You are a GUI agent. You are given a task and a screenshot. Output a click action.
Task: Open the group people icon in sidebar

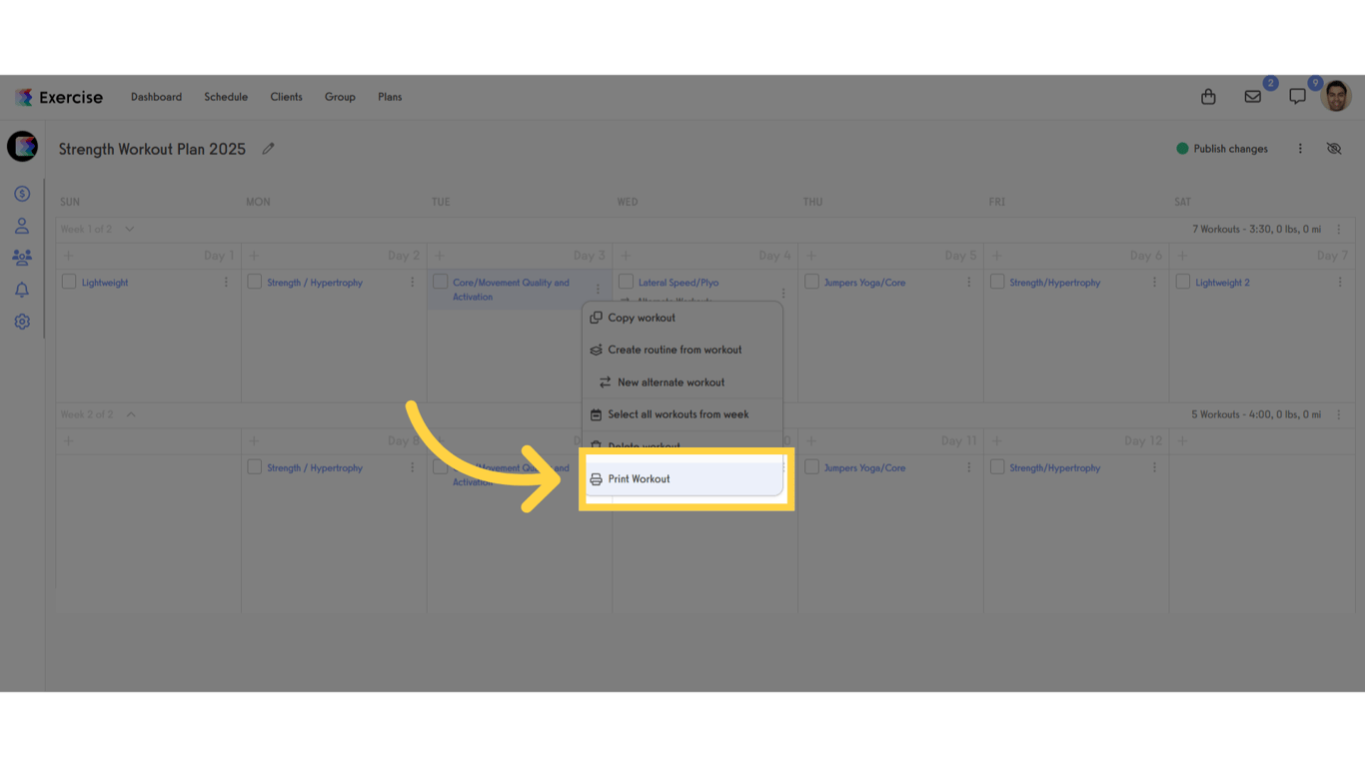click(x=22, y=258)
